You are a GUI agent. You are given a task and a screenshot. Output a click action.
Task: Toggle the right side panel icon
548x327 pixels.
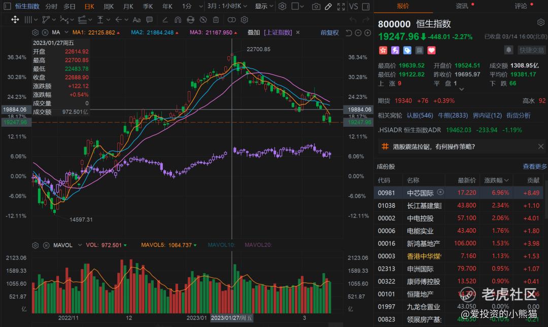366,6
